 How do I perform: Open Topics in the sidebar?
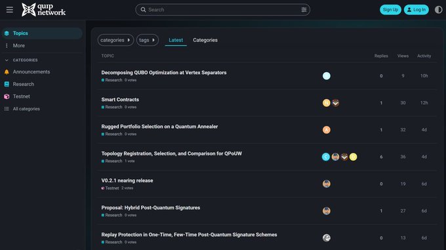click(x=42, y=33)
